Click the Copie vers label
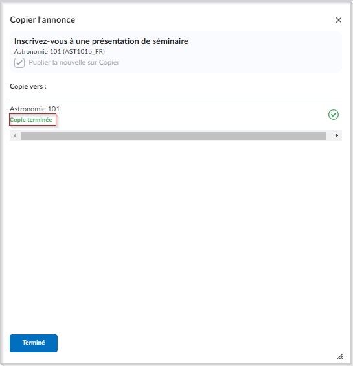 pos(28,86)
